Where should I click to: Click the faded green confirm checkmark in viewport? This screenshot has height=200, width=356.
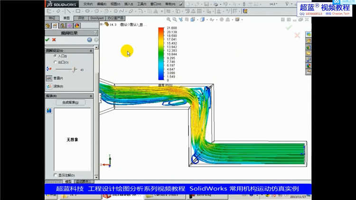pyautogui.click(x=289, y=28)
